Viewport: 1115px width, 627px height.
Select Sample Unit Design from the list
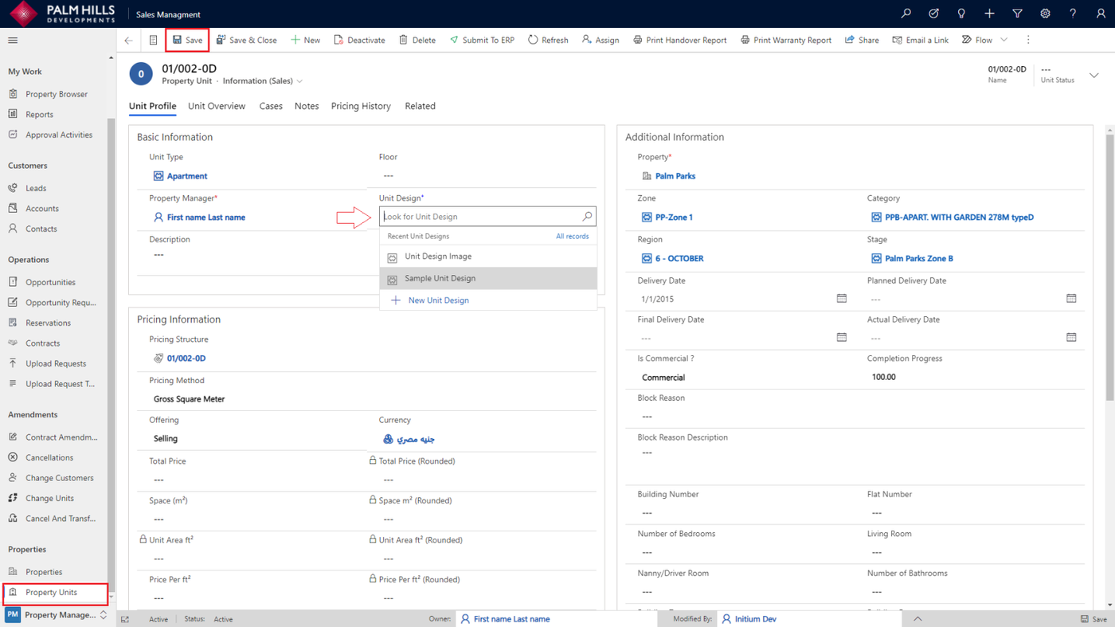click(440, 278)
